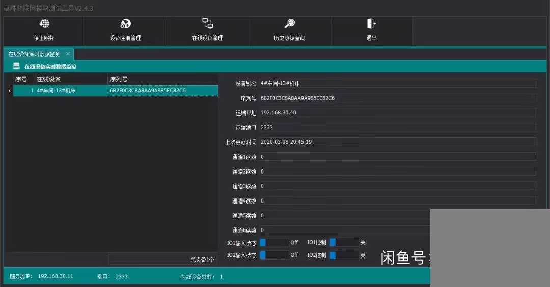The height and width of the screenshot is (287, 550).
Task: Click the 停止服务 globe icon
Action: click(44, 24)
